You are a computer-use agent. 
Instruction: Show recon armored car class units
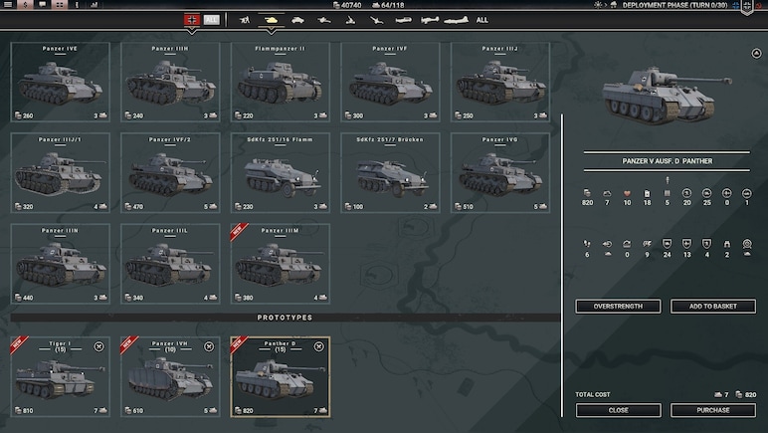[297, 20]
